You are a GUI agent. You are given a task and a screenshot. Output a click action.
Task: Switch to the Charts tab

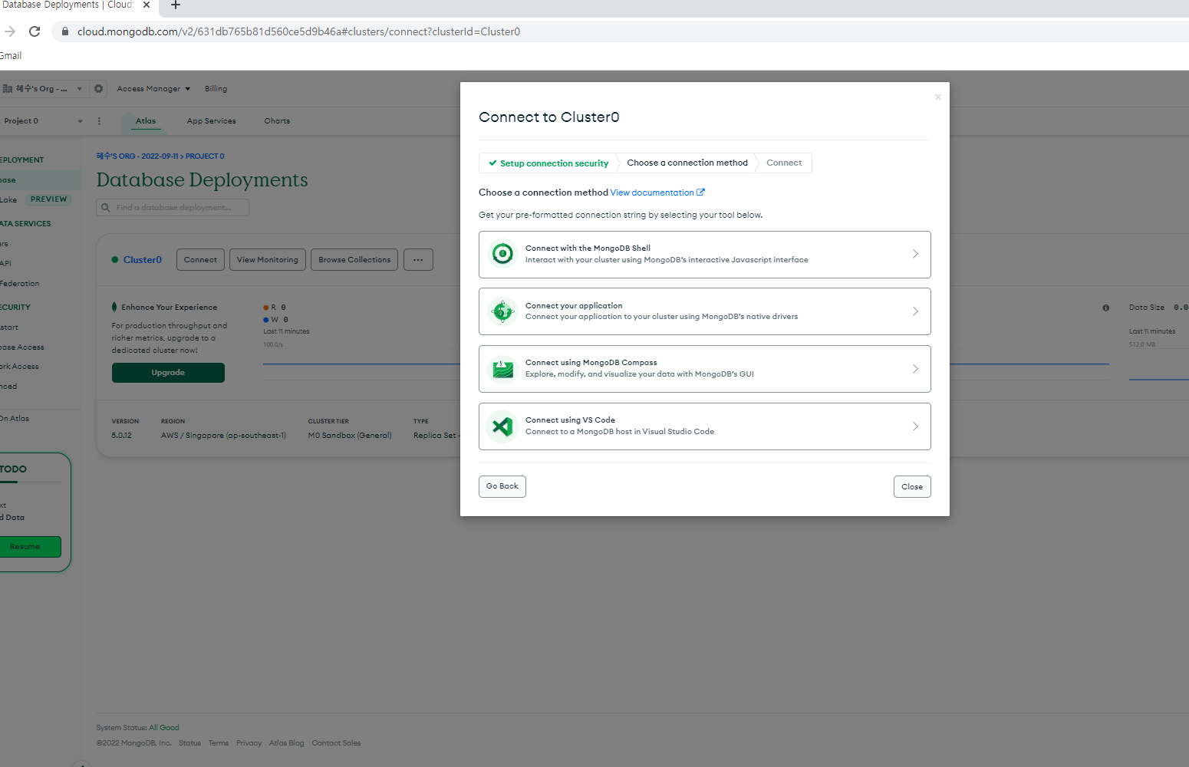point(277,121)
